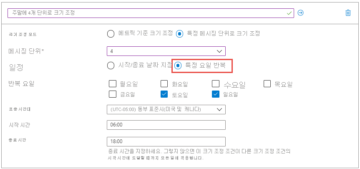Select 특정 메시징 단위로 크기 조정 radio option
Screen dimensions: 360x169
pyautogui.click(x=180, y=34)
